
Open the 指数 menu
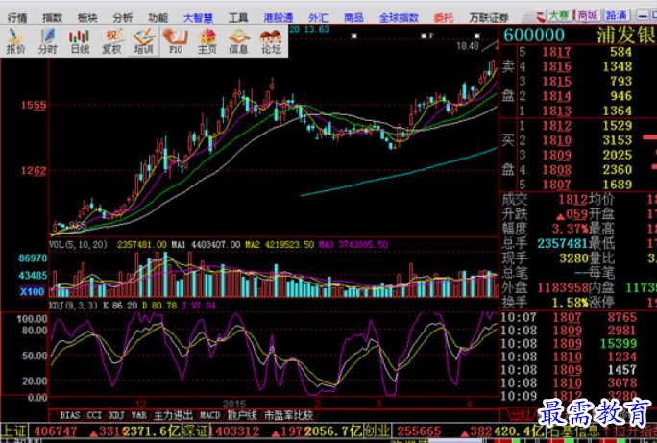tap(53, 17)
